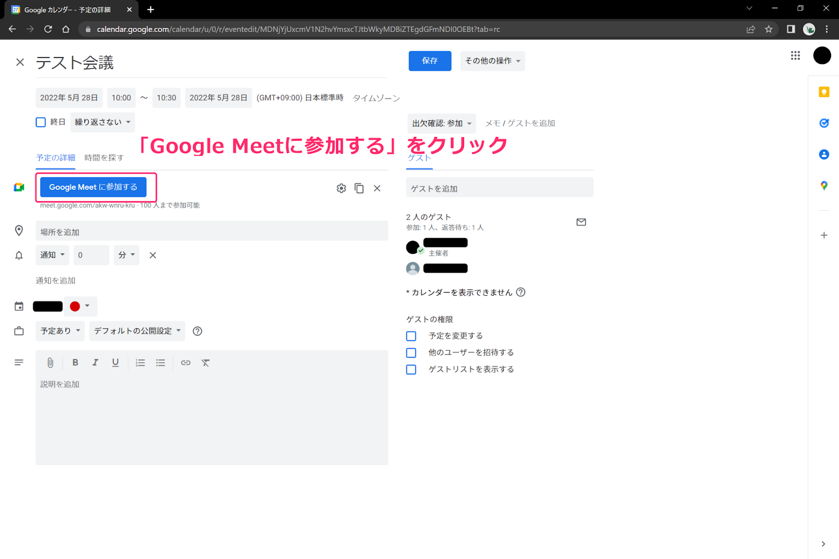Switch to 時間を探す tab

click(x=104, y=158)
